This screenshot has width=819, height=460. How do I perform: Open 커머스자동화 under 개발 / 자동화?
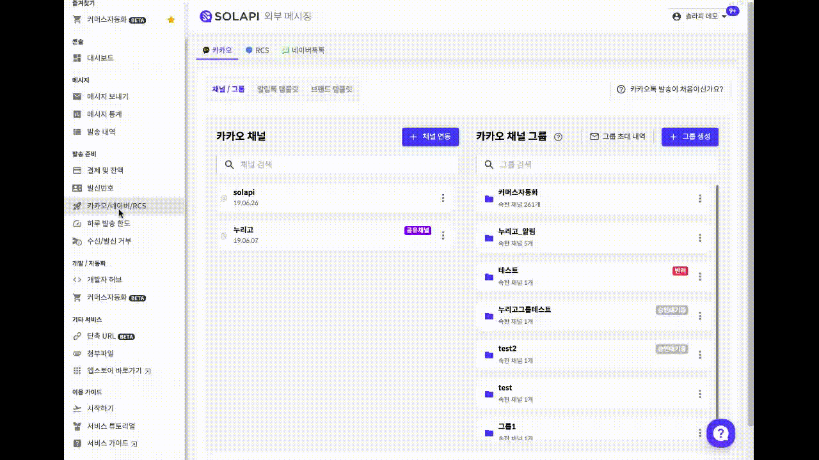point(116,298)
